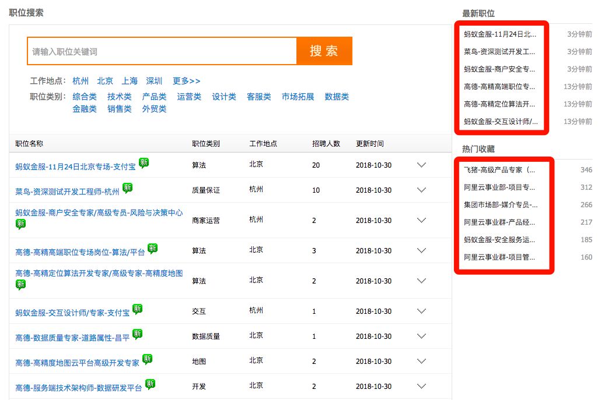Expand details for 蚂蚁金服-11月24日北京专场 row

(422, 165)
